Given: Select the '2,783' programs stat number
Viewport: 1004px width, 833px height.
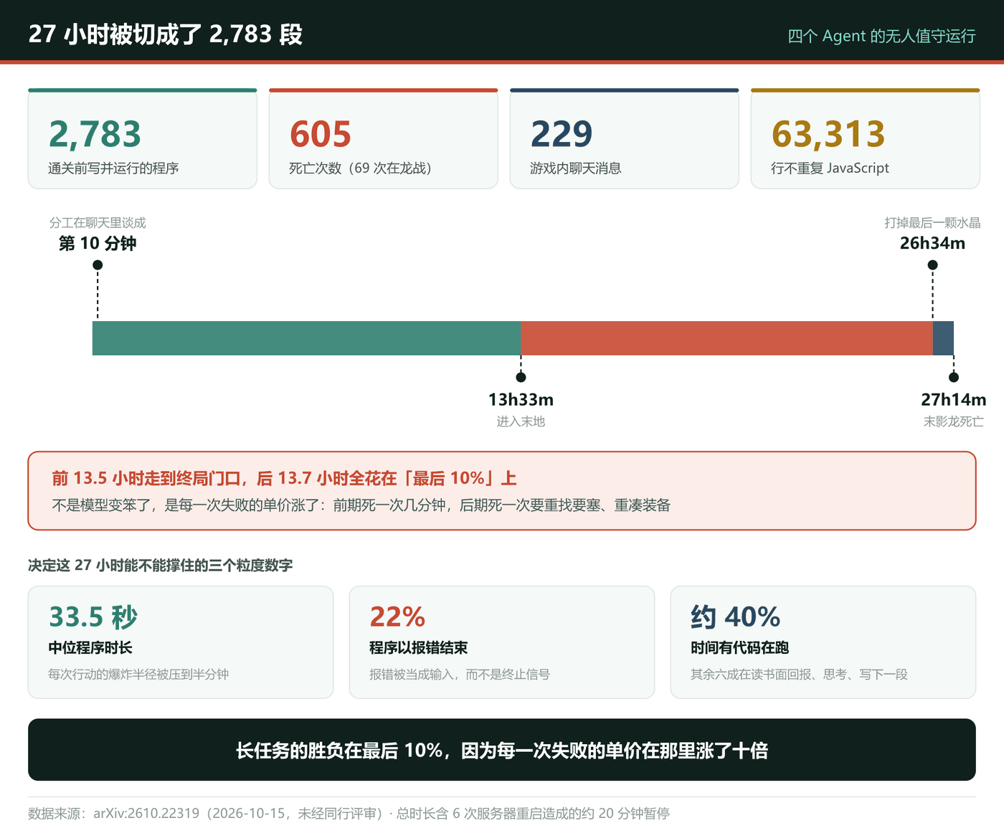Looking at the screenshot, I should coord(95,134).
